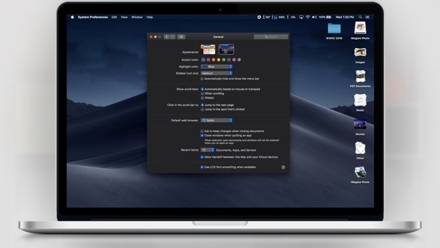
Task: Click the Search field in General window
Action: (271, 37)
